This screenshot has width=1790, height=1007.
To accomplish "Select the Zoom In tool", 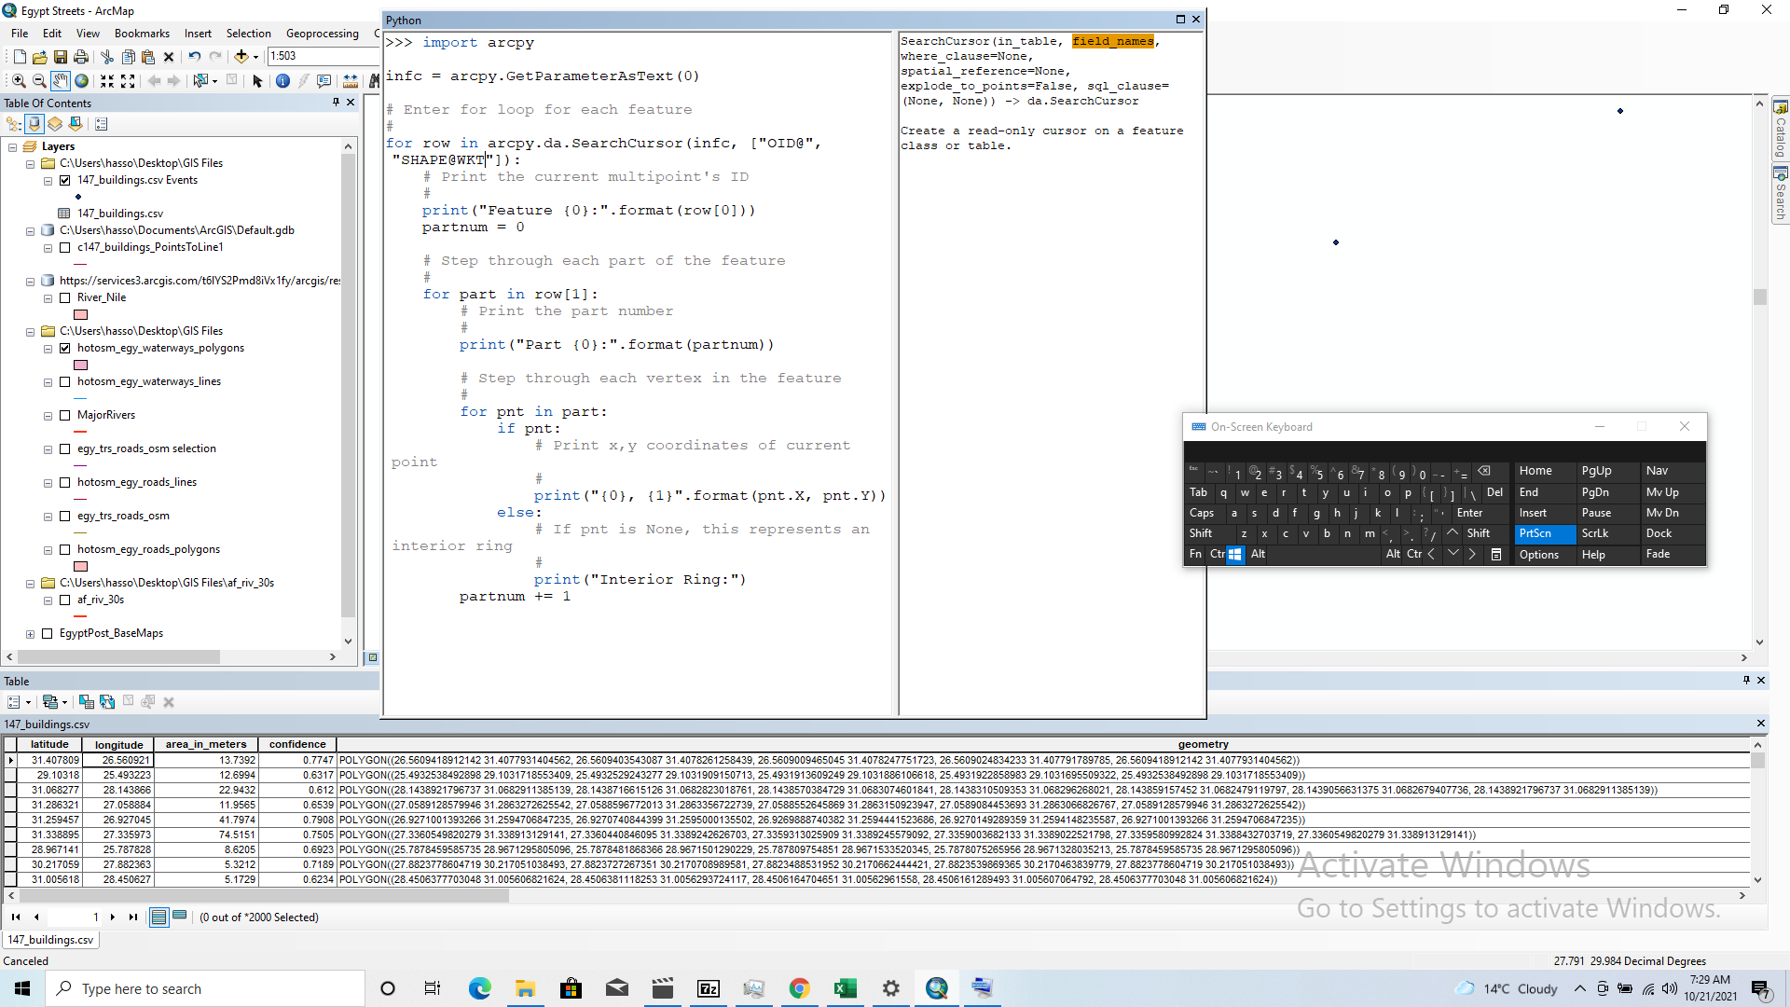I will [x=19, y=80].
